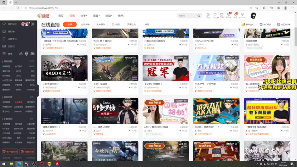Click the browser back arrow

click(x=4, y=8)
